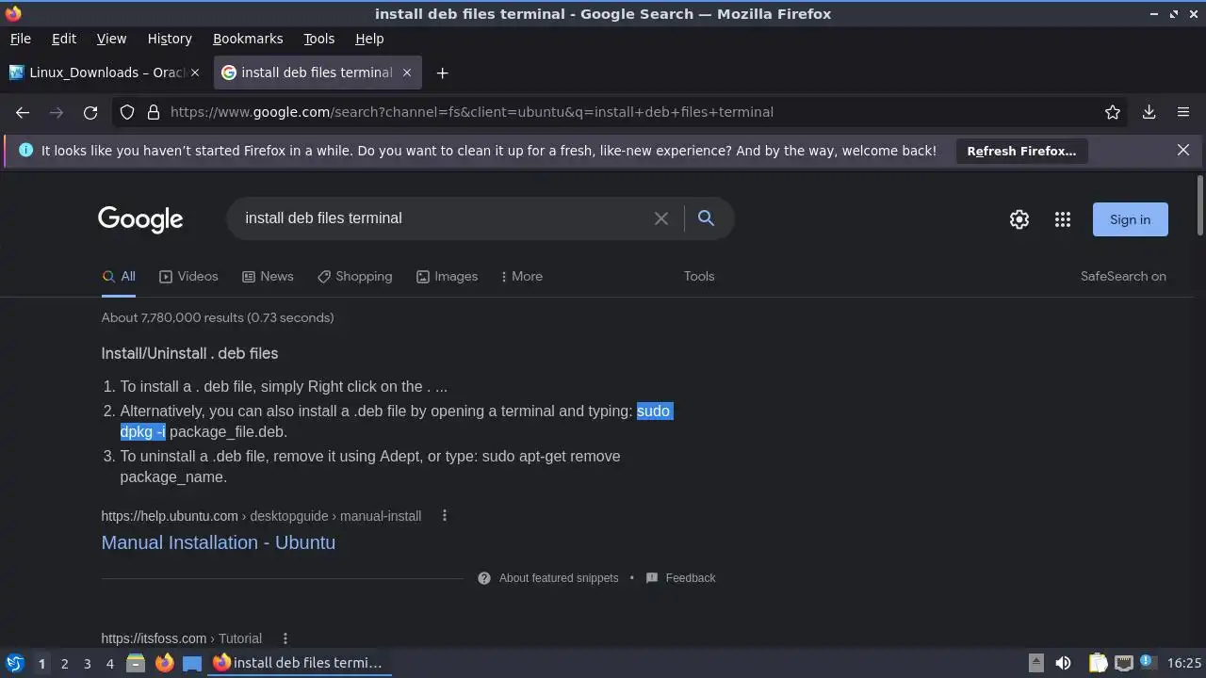Open the Edit menu

tap(64, 39)
